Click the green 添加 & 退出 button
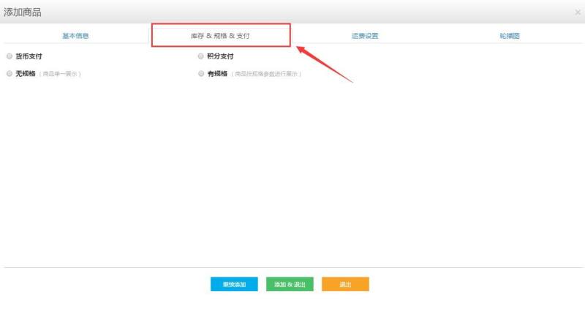Image resolution: width=585 pixels, height=311 pixels. (290, 284)
